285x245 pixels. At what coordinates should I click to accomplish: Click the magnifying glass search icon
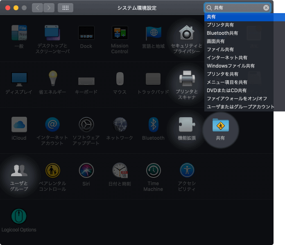pos(209,8)
